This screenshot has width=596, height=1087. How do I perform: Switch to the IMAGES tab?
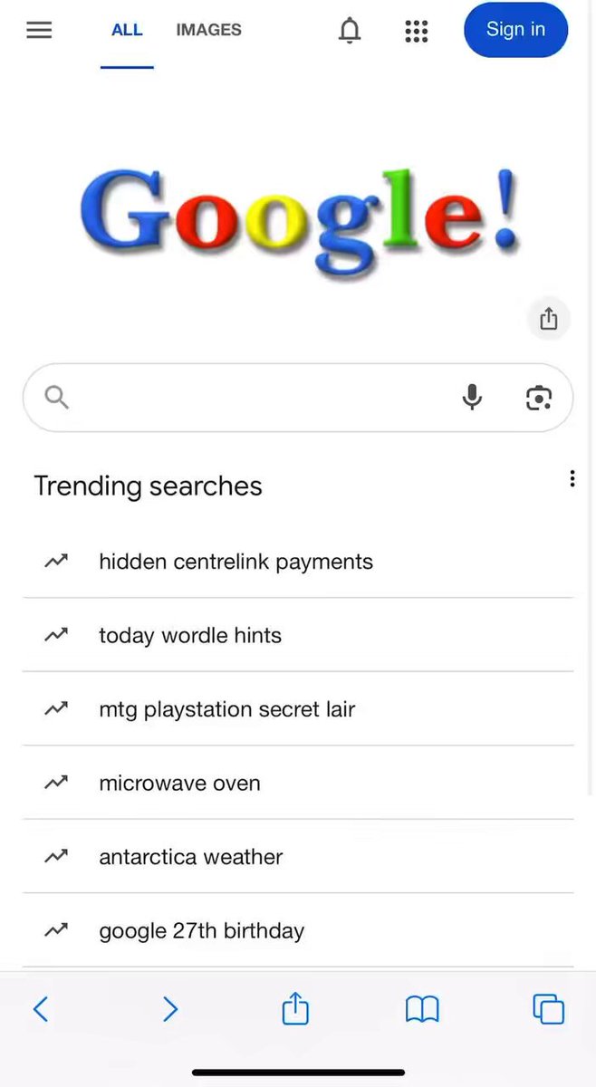tap(208, 30)
